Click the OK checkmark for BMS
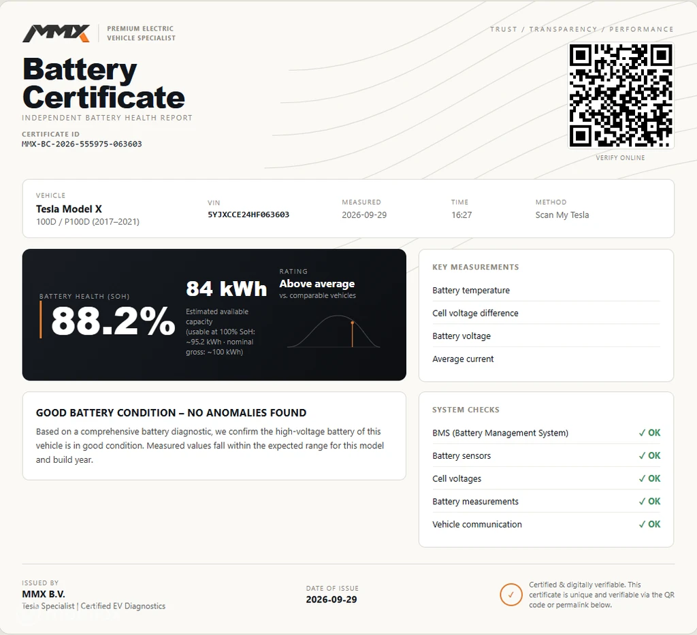 [649, 433]
